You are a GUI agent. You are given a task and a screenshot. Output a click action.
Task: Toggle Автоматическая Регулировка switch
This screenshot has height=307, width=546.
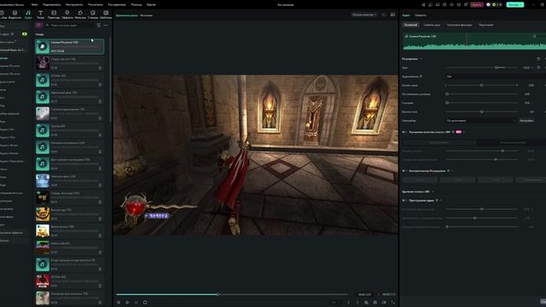point(404,171)
